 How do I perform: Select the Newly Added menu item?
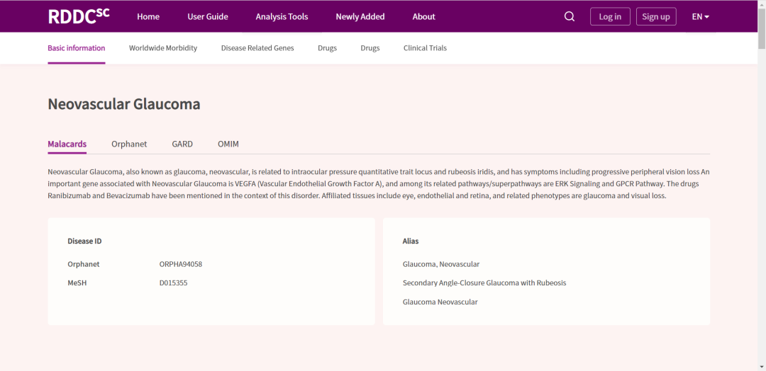360,16
